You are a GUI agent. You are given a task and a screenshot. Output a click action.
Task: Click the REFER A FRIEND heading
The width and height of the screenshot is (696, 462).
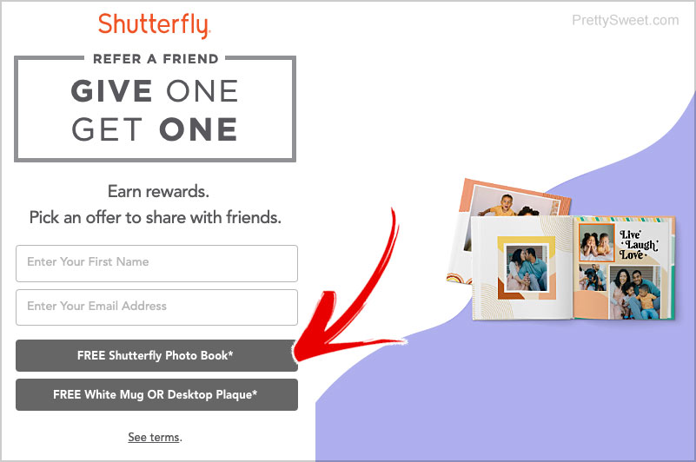coord(156,58)
